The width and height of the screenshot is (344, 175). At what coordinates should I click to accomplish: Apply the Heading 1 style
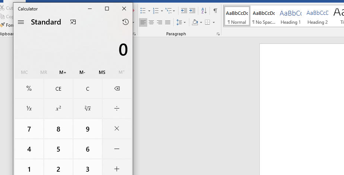point(290,17)
